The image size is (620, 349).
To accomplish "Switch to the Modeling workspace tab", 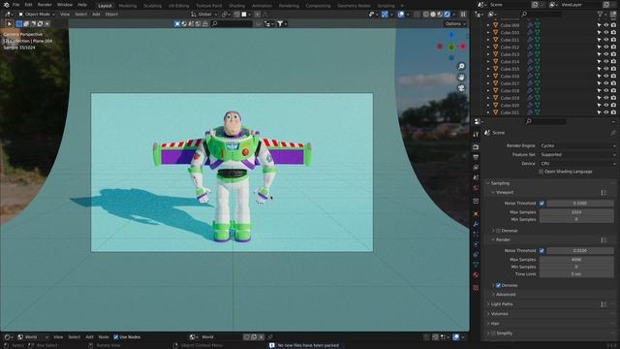I will click(x=127, y=6).
